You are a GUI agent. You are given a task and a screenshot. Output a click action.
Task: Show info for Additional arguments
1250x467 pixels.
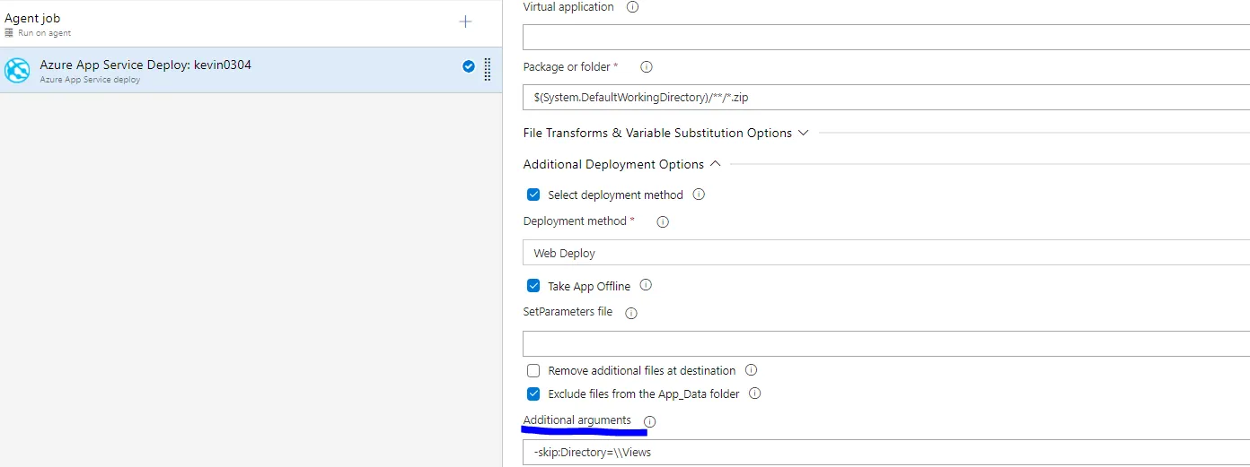[x=650, y=421]
